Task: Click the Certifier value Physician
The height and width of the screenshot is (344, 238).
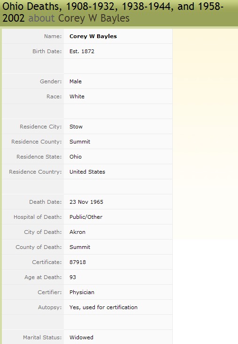Action: point(82,292)
